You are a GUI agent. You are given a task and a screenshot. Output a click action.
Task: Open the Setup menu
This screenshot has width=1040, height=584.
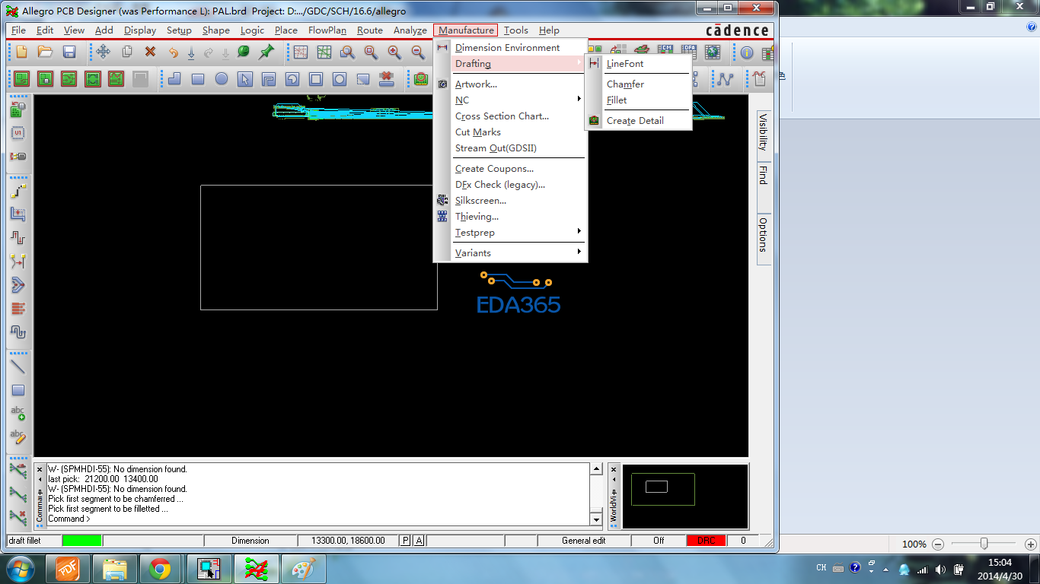tap(179, 30)
